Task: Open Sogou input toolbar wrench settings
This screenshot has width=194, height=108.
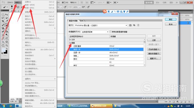Action: point(127,12)
